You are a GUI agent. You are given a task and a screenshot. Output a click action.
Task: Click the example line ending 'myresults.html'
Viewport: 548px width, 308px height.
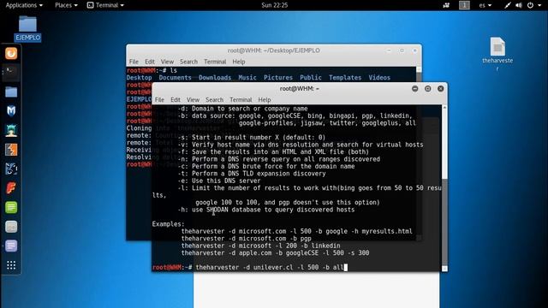[x=297, y=231]
